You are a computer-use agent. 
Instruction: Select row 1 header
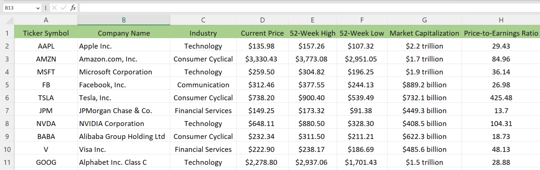pyautogui.click(x=7, y=33)
